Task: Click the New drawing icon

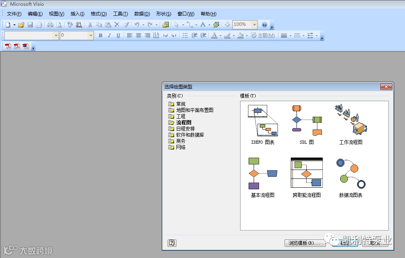Action: point(8,25)
